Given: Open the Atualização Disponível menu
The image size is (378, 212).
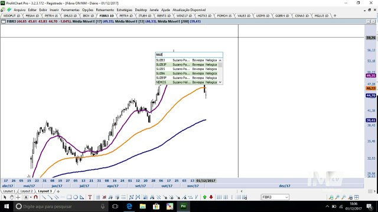Looking at the screenshot, I should click(189, 10).
